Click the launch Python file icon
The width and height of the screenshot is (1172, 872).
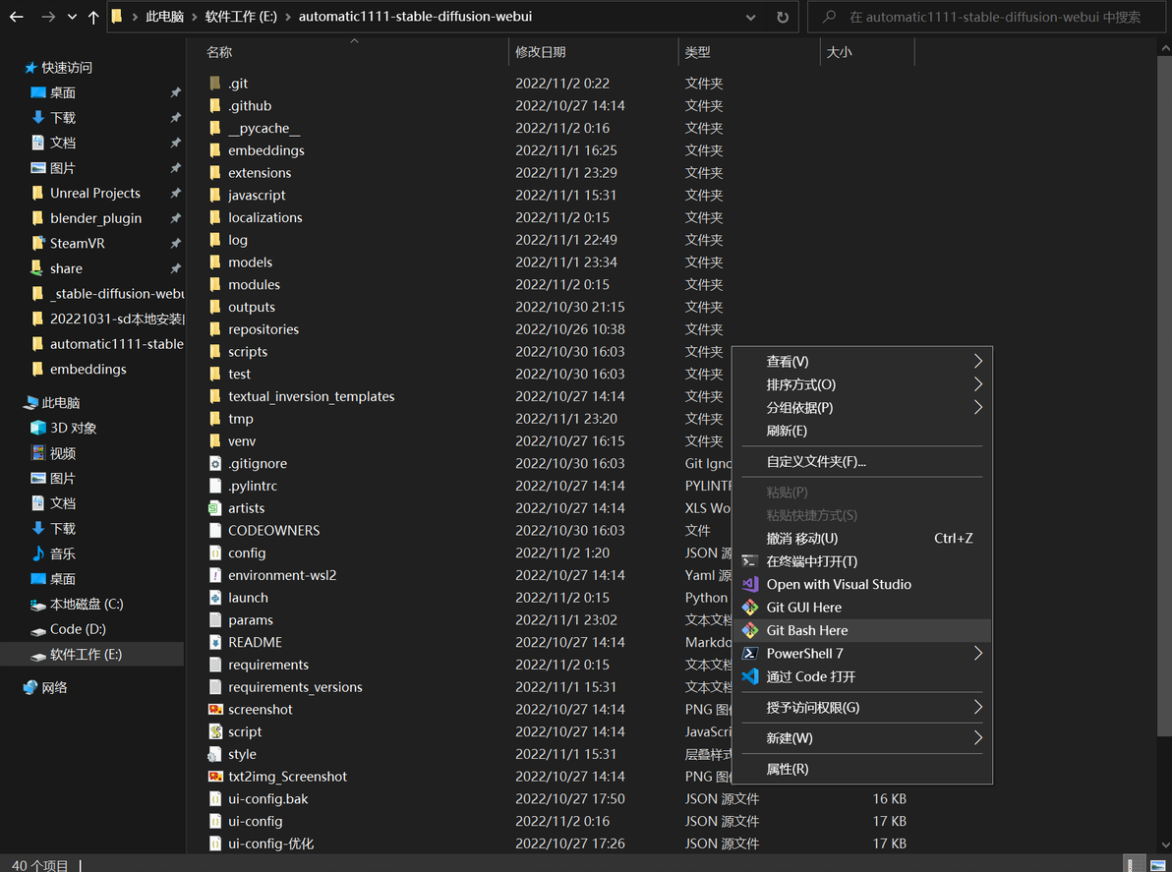click(215, 598)
